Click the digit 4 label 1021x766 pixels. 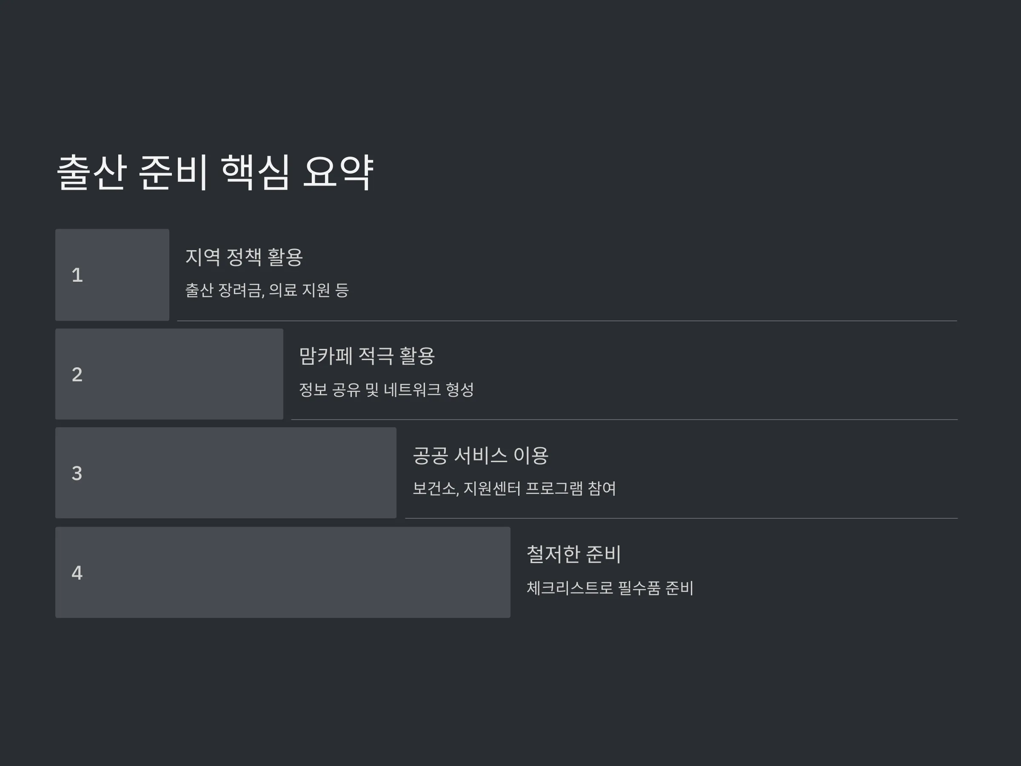pyautogui.click(x=77, y=573)
